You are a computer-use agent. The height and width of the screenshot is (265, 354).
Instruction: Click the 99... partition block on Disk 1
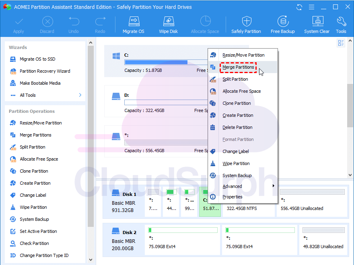pyautogui.click(x=189, y=202)
